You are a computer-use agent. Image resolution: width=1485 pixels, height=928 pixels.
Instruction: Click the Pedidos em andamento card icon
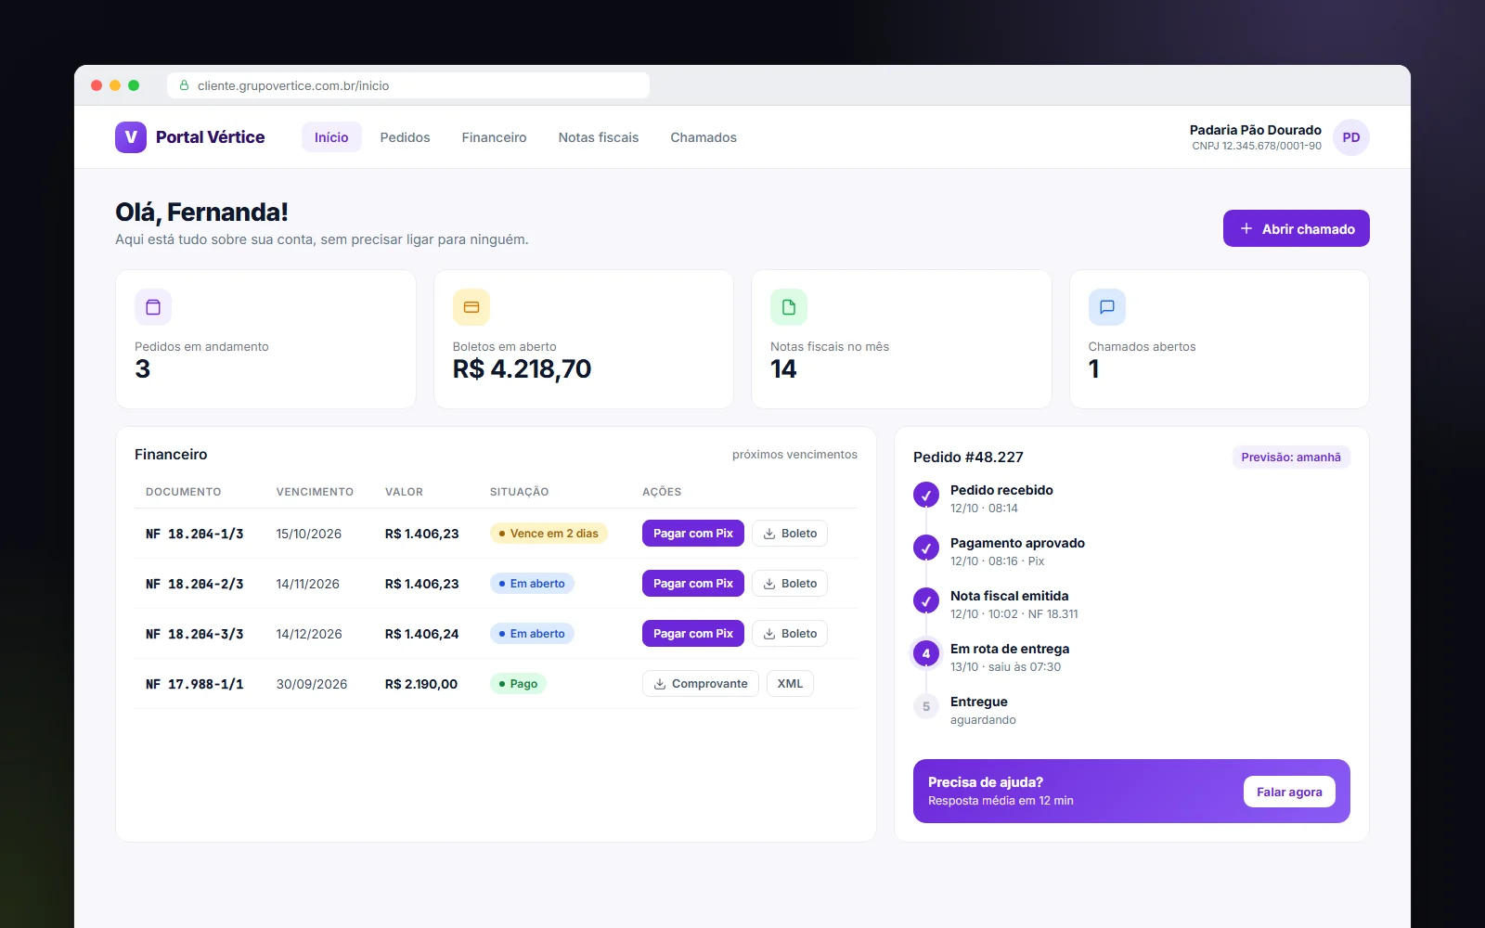(x=153, y=307)
